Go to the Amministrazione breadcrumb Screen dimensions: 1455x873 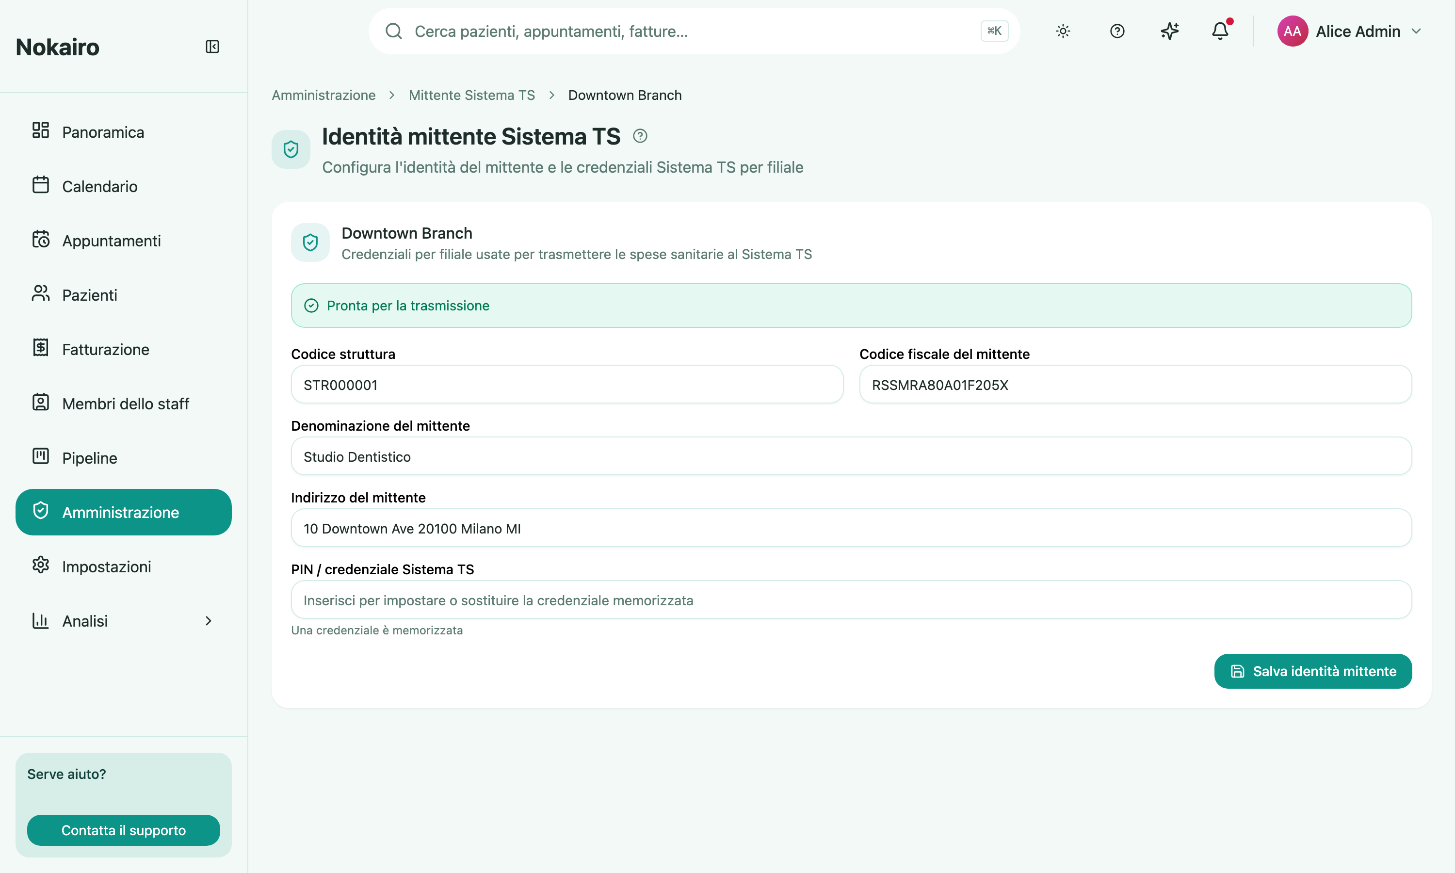[323, 95]
